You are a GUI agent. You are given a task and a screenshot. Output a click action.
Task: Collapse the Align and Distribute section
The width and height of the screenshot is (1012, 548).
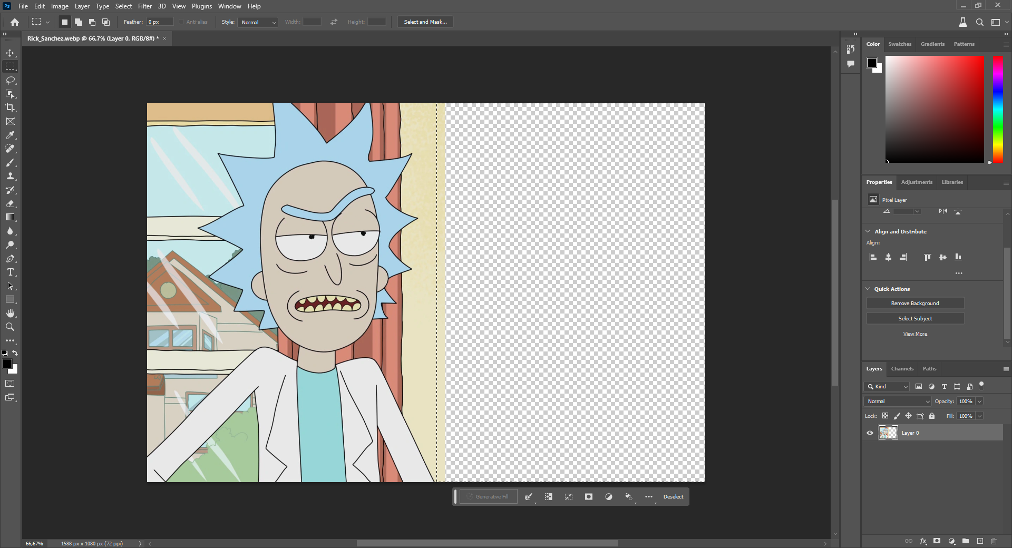[x=868, y=231]
